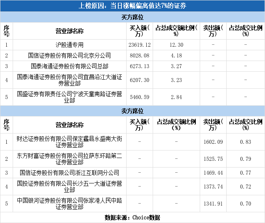Click 营业部名称 header in seller table
265x223 pixels.
point(70,125)
